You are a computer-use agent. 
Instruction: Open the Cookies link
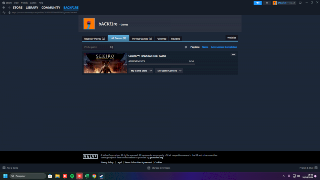pyautogui.click(x=158, y=162)
